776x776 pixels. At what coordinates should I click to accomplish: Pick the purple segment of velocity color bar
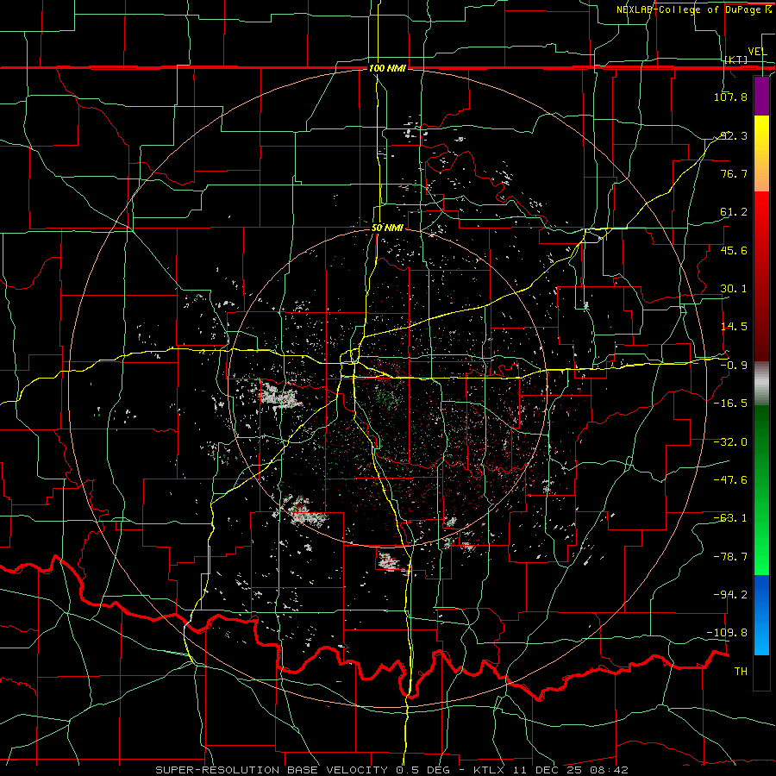tap(761, 96)
